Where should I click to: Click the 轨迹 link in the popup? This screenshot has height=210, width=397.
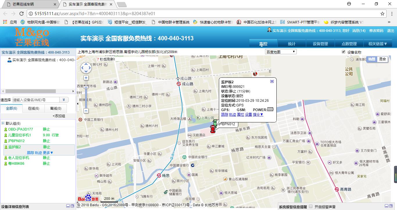point(233,115)
